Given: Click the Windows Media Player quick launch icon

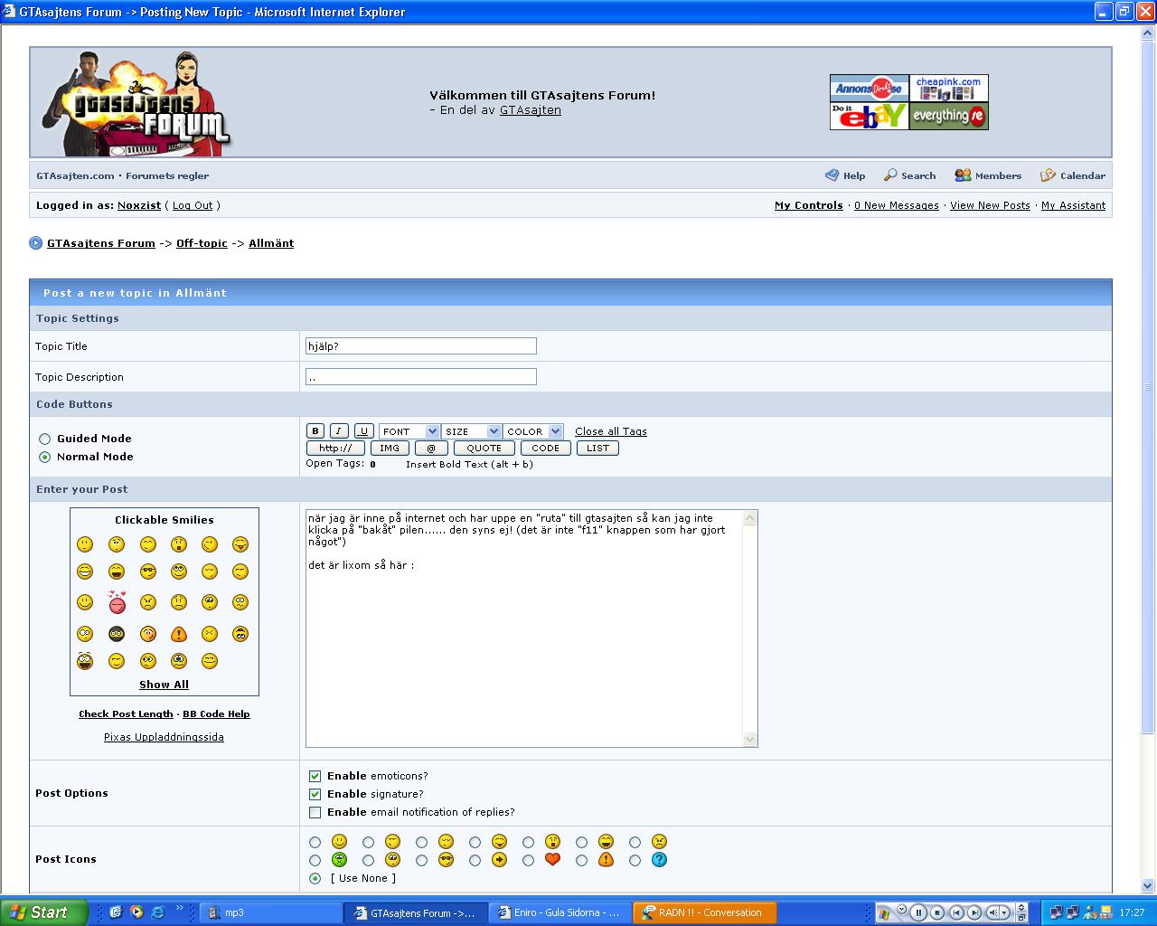Looking at the screenshot, I should (136, 912).
